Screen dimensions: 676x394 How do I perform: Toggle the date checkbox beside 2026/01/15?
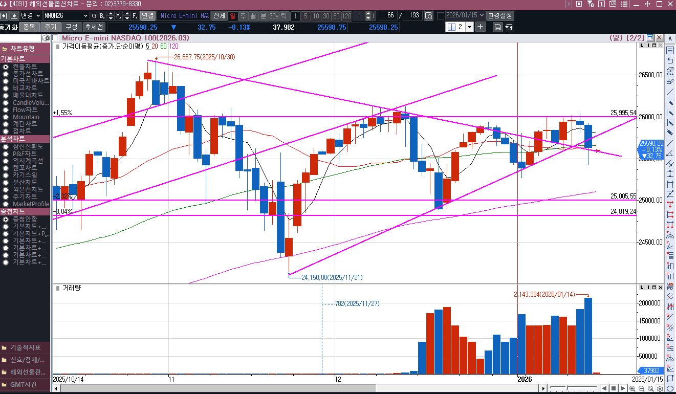click(441, 15)
